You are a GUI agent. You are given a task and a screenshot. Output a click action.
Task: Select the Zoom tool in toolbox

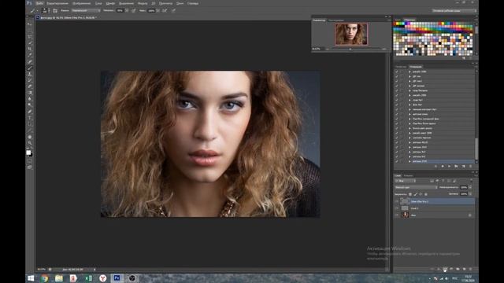pos(30,143)
